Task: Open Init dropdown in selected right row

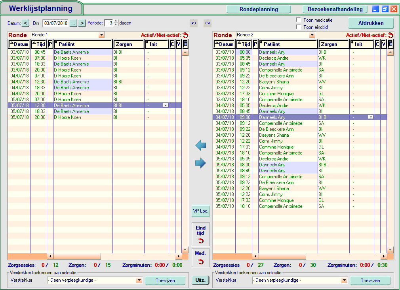Action: click(x=371, y=117)
